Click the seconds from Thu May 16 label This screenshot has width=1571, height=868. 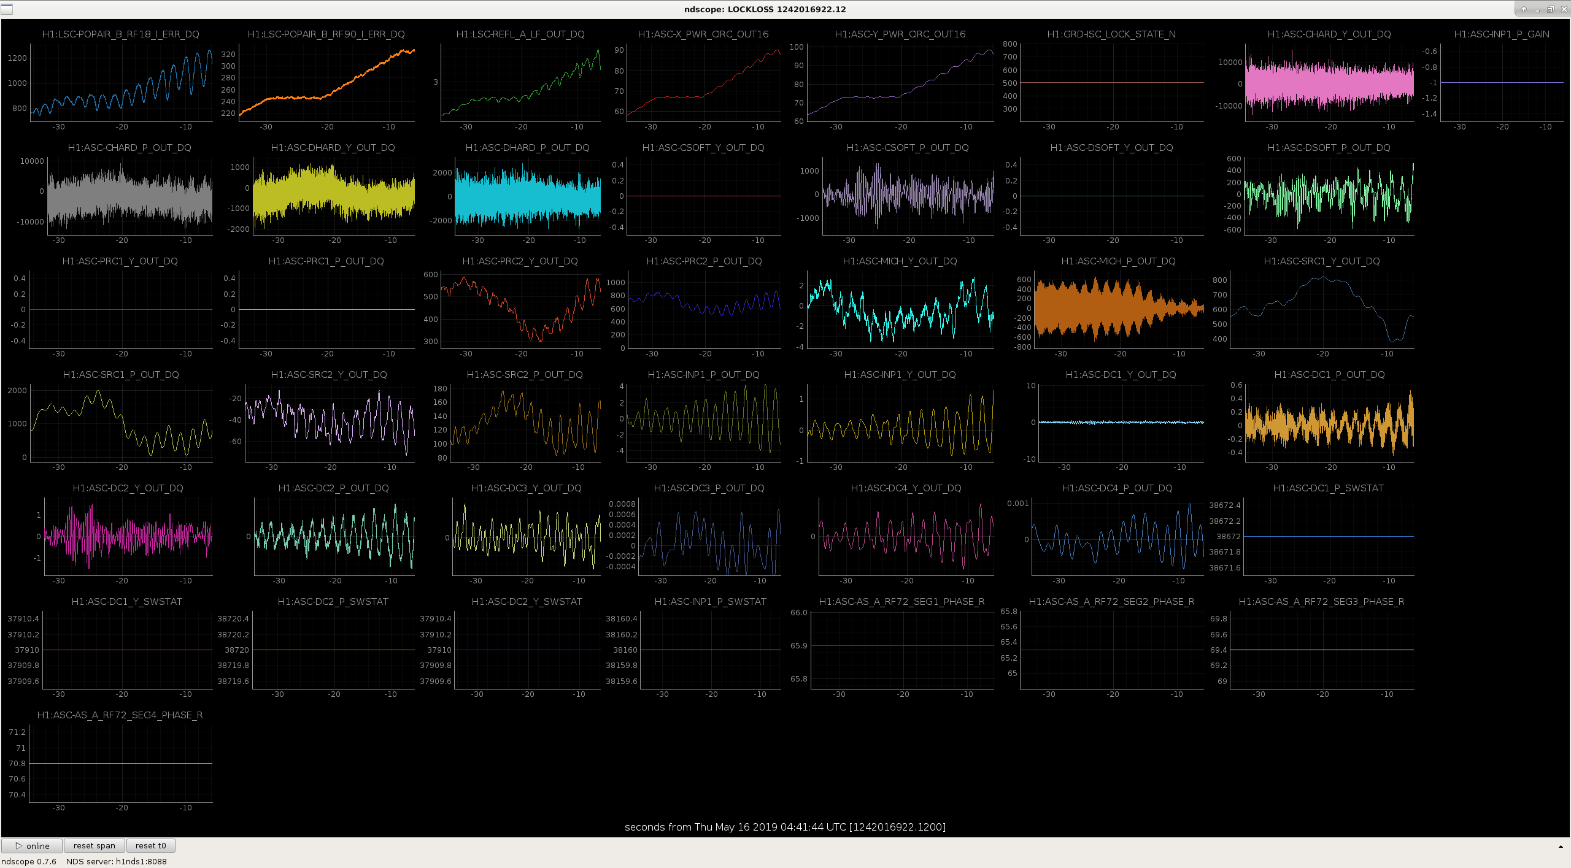(x=785, y=827)
